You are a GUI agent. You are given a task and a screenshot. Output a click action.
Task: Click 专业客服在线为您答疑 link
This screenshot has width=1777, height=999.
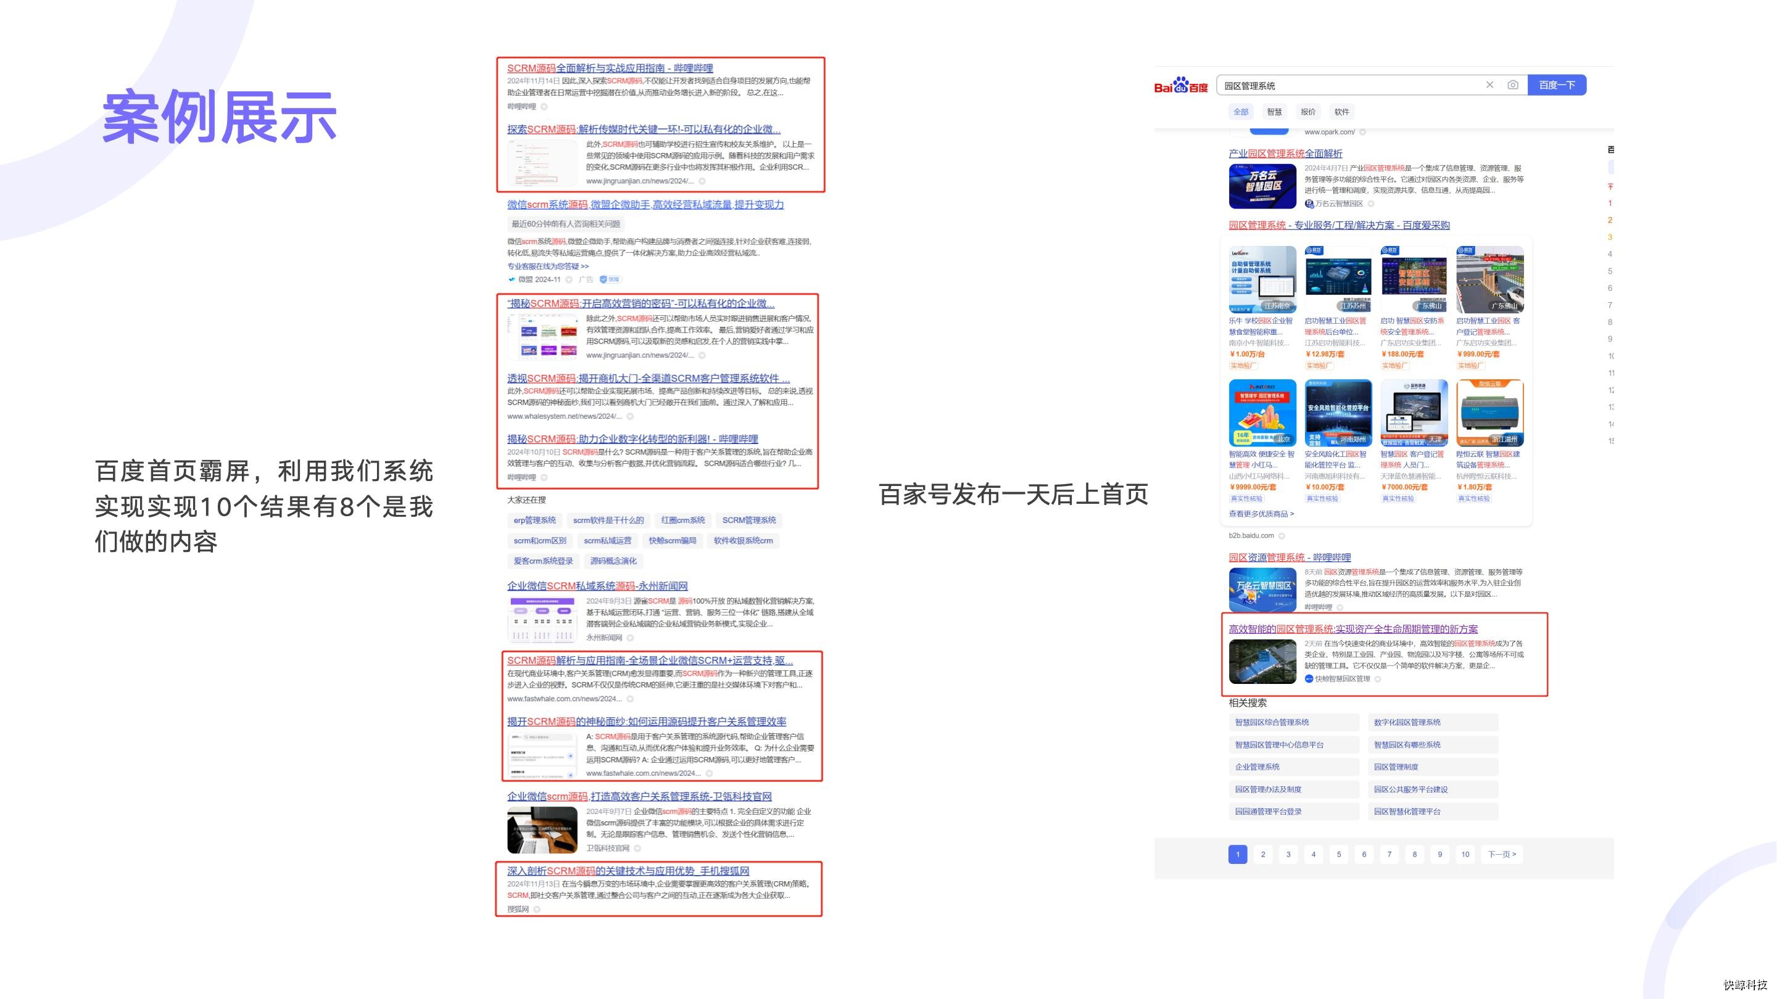pos(548,266)
